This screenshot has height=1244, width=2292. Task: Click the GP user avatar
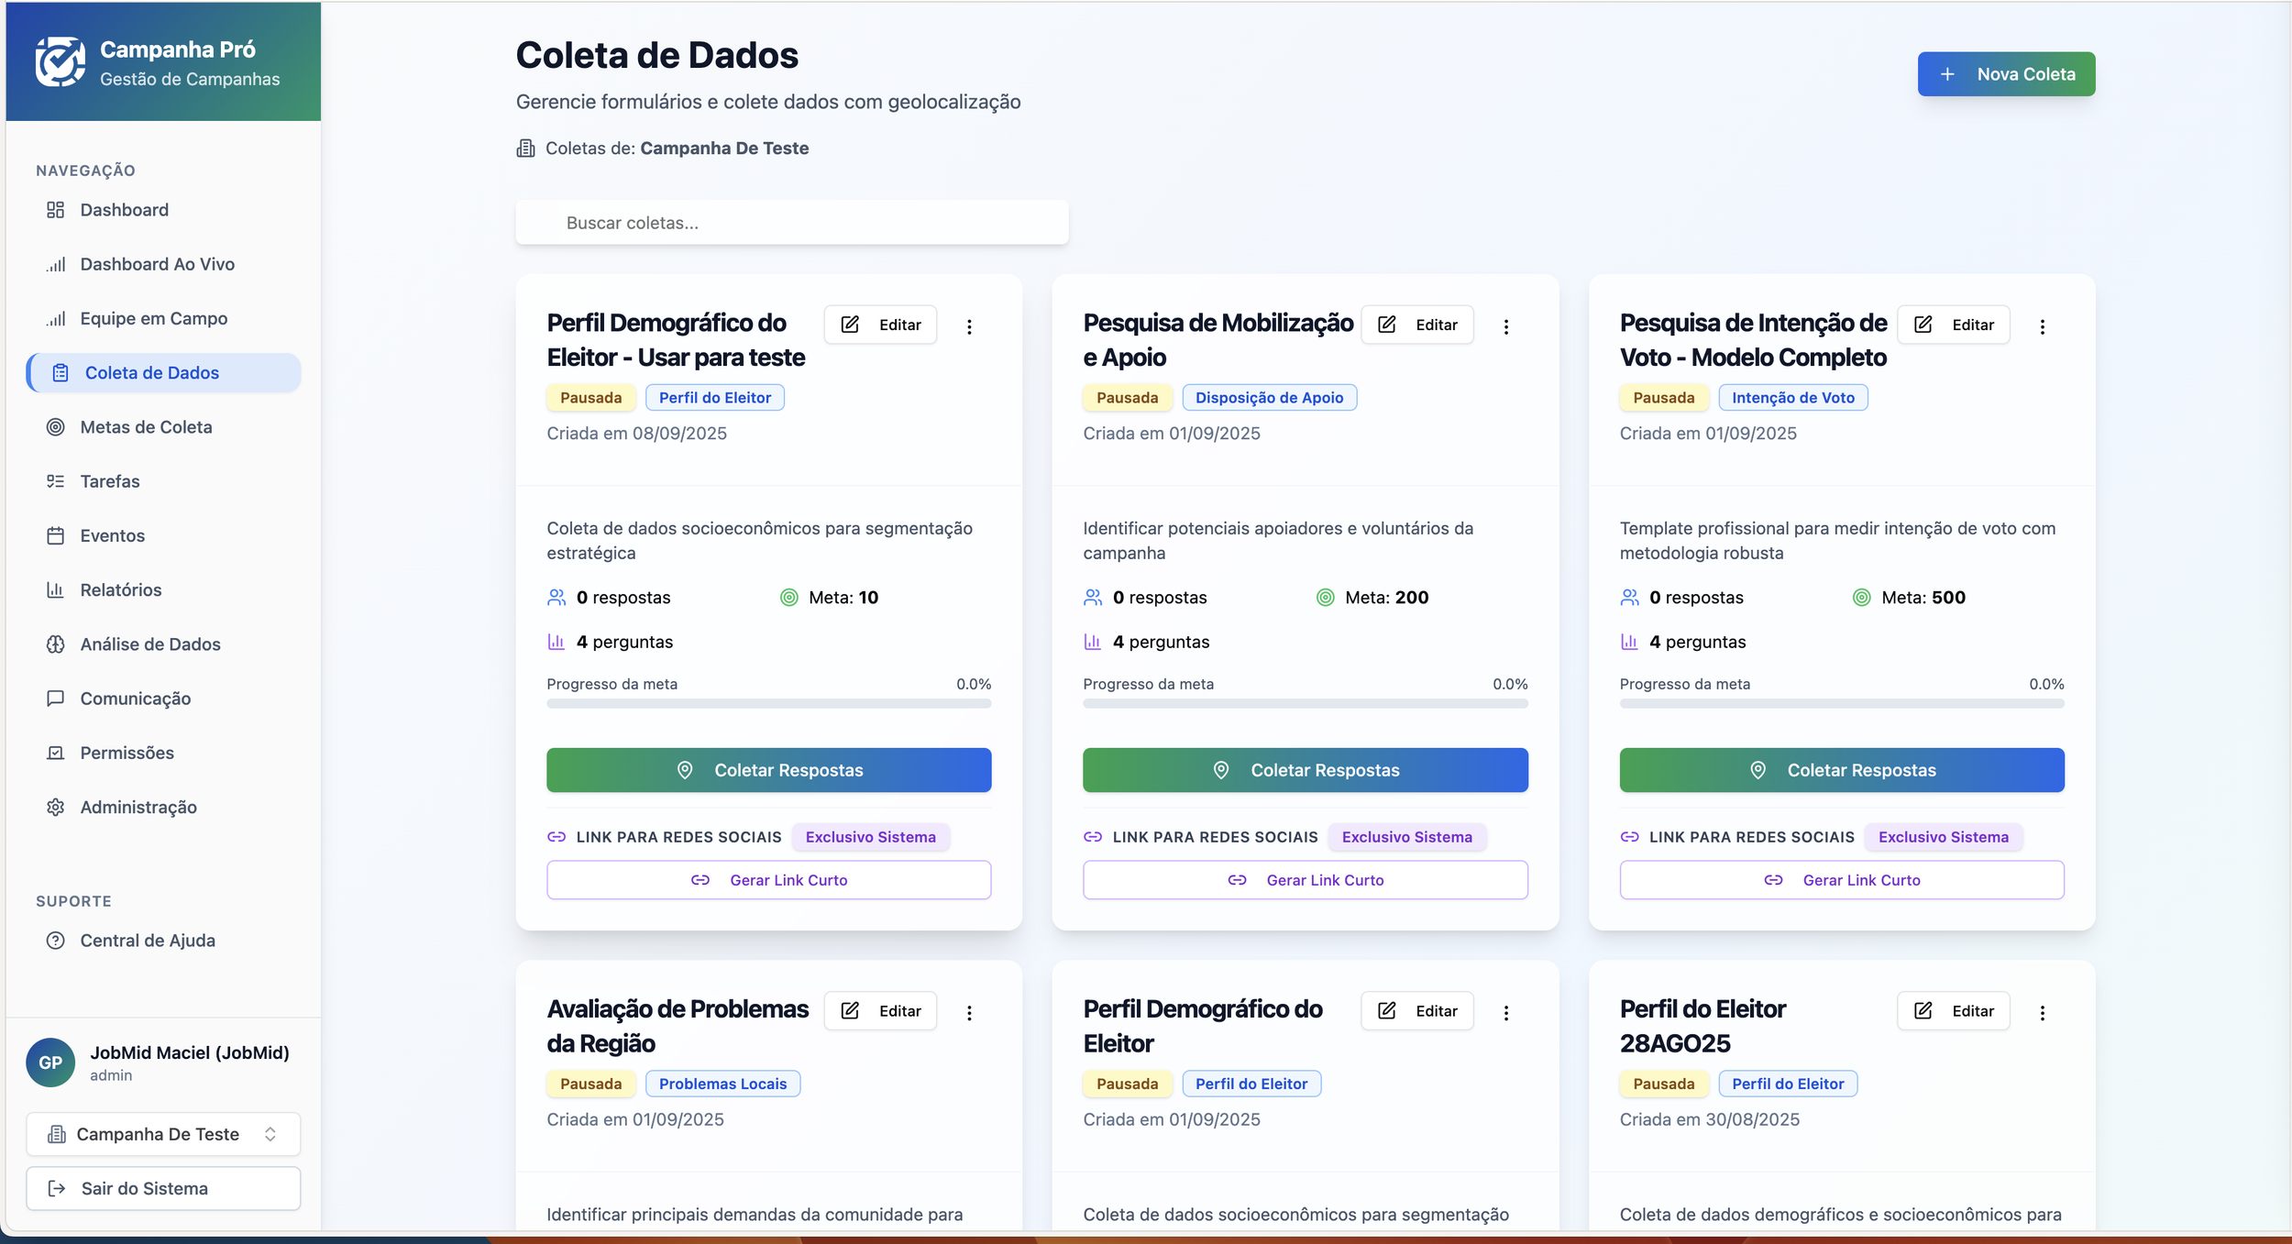pos(50,1062)
